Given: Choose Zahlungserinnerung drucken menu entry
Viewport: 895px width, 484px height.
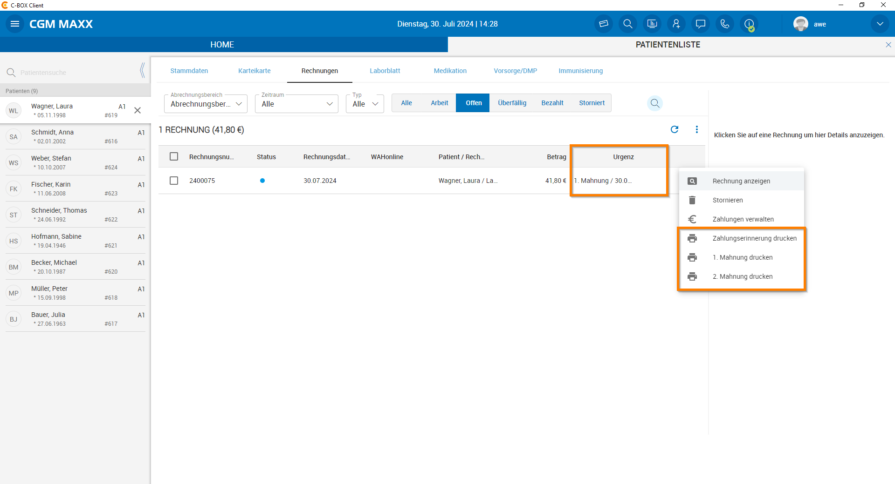Looking at the screenshot, I should point(742,238).
